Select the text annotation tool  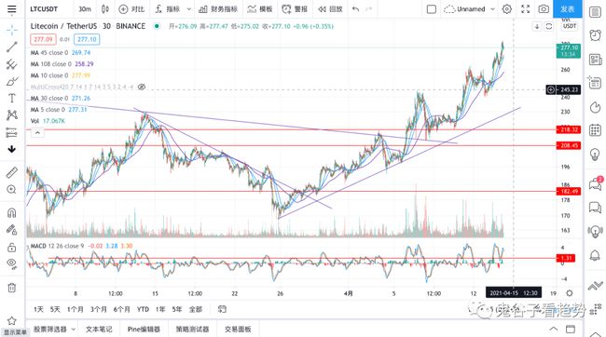click(11, 98)
